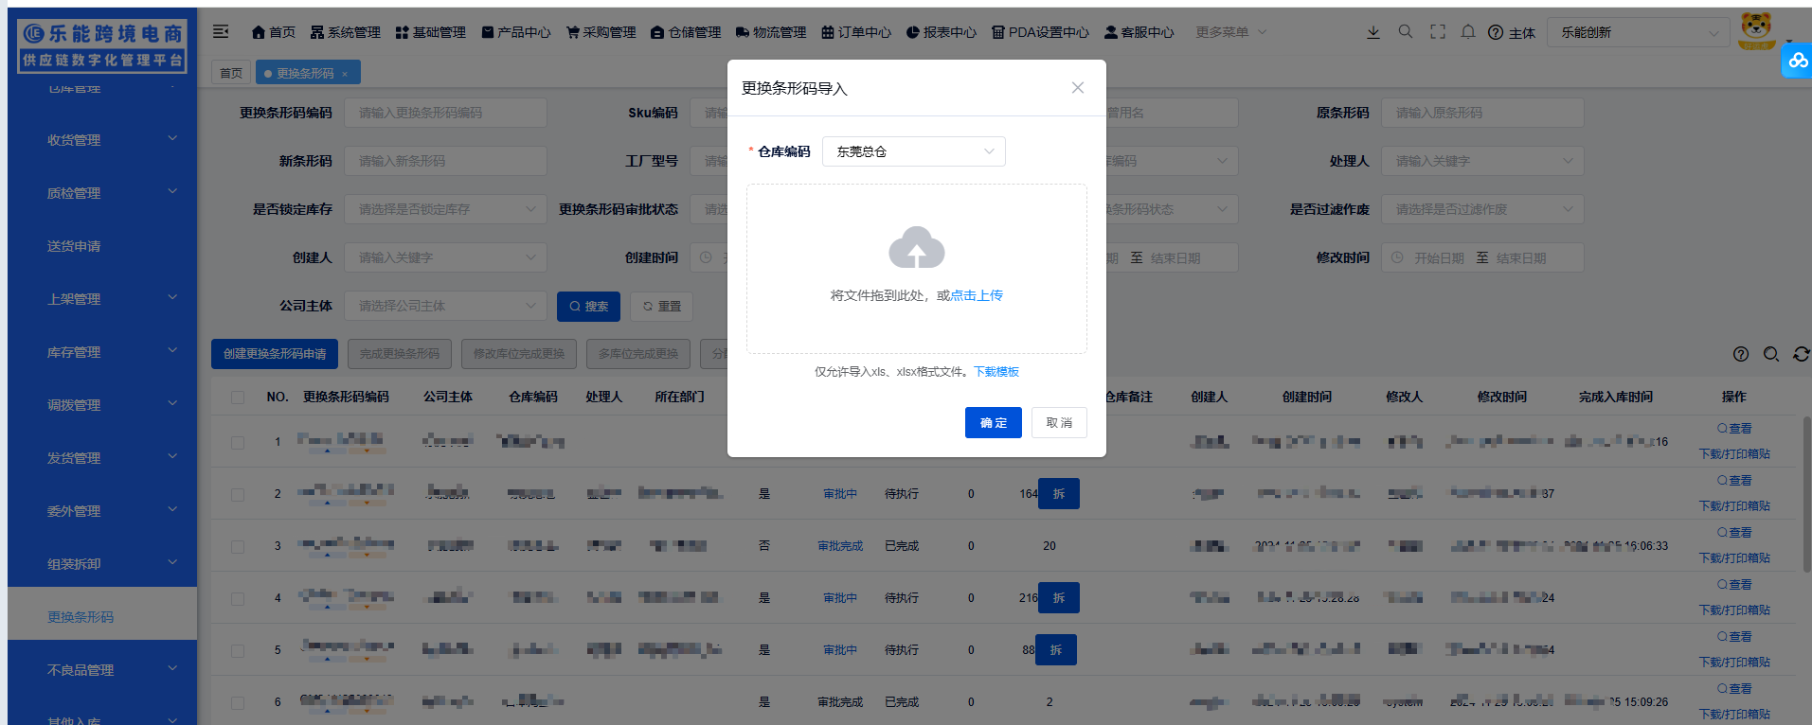This screenshot has width=1812, height=725.
Task: Click the 原条形码 input field
Action: point(1482,113)
